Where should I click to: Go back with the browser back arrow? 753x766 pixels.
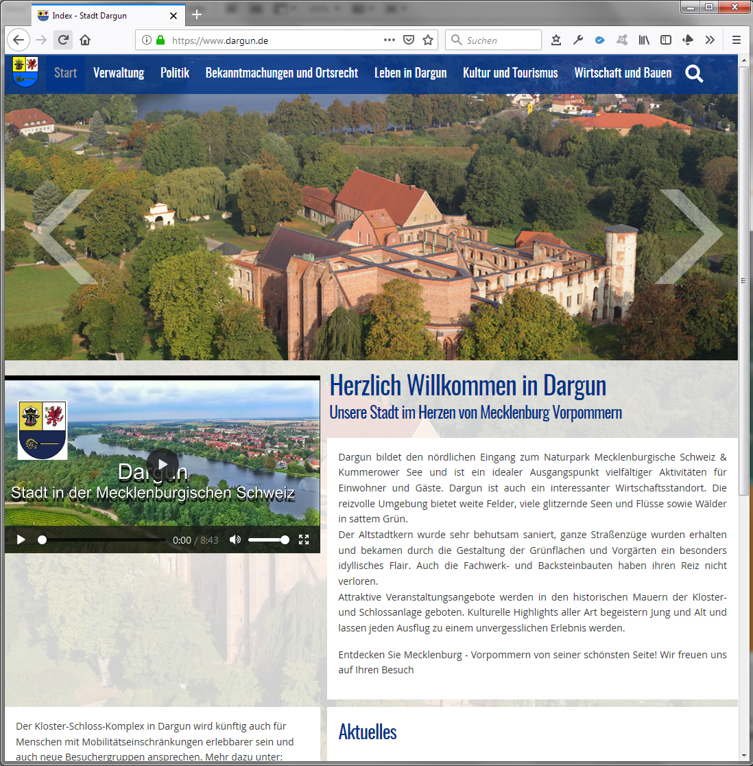18,40
